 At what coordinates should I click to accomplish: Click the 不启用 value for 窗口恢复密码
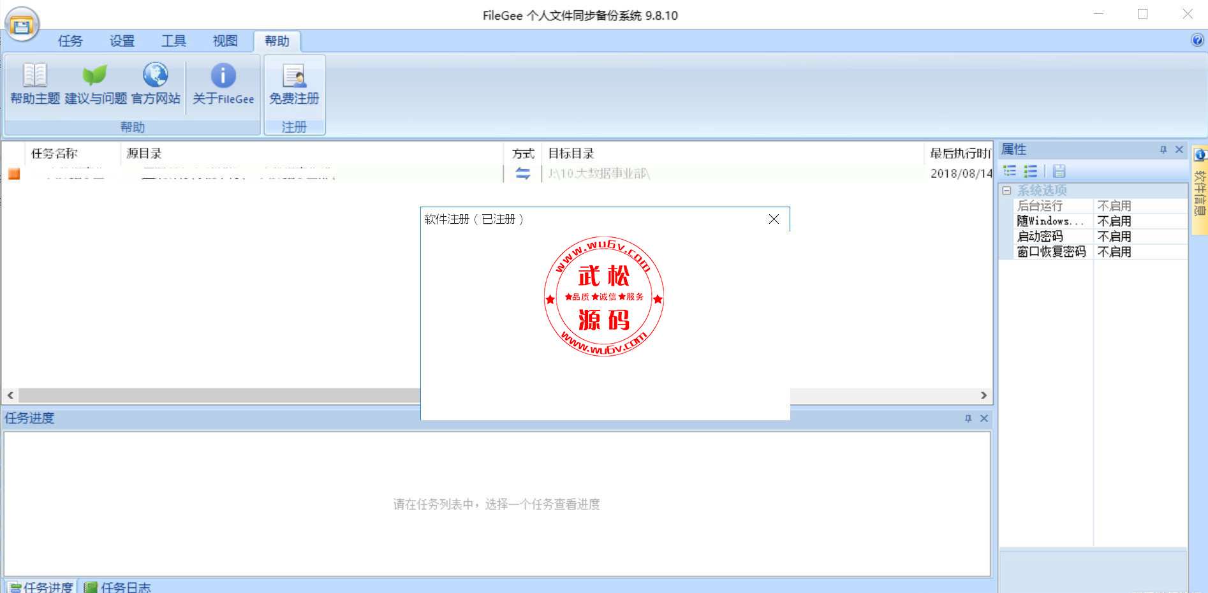pos(1114,252)
